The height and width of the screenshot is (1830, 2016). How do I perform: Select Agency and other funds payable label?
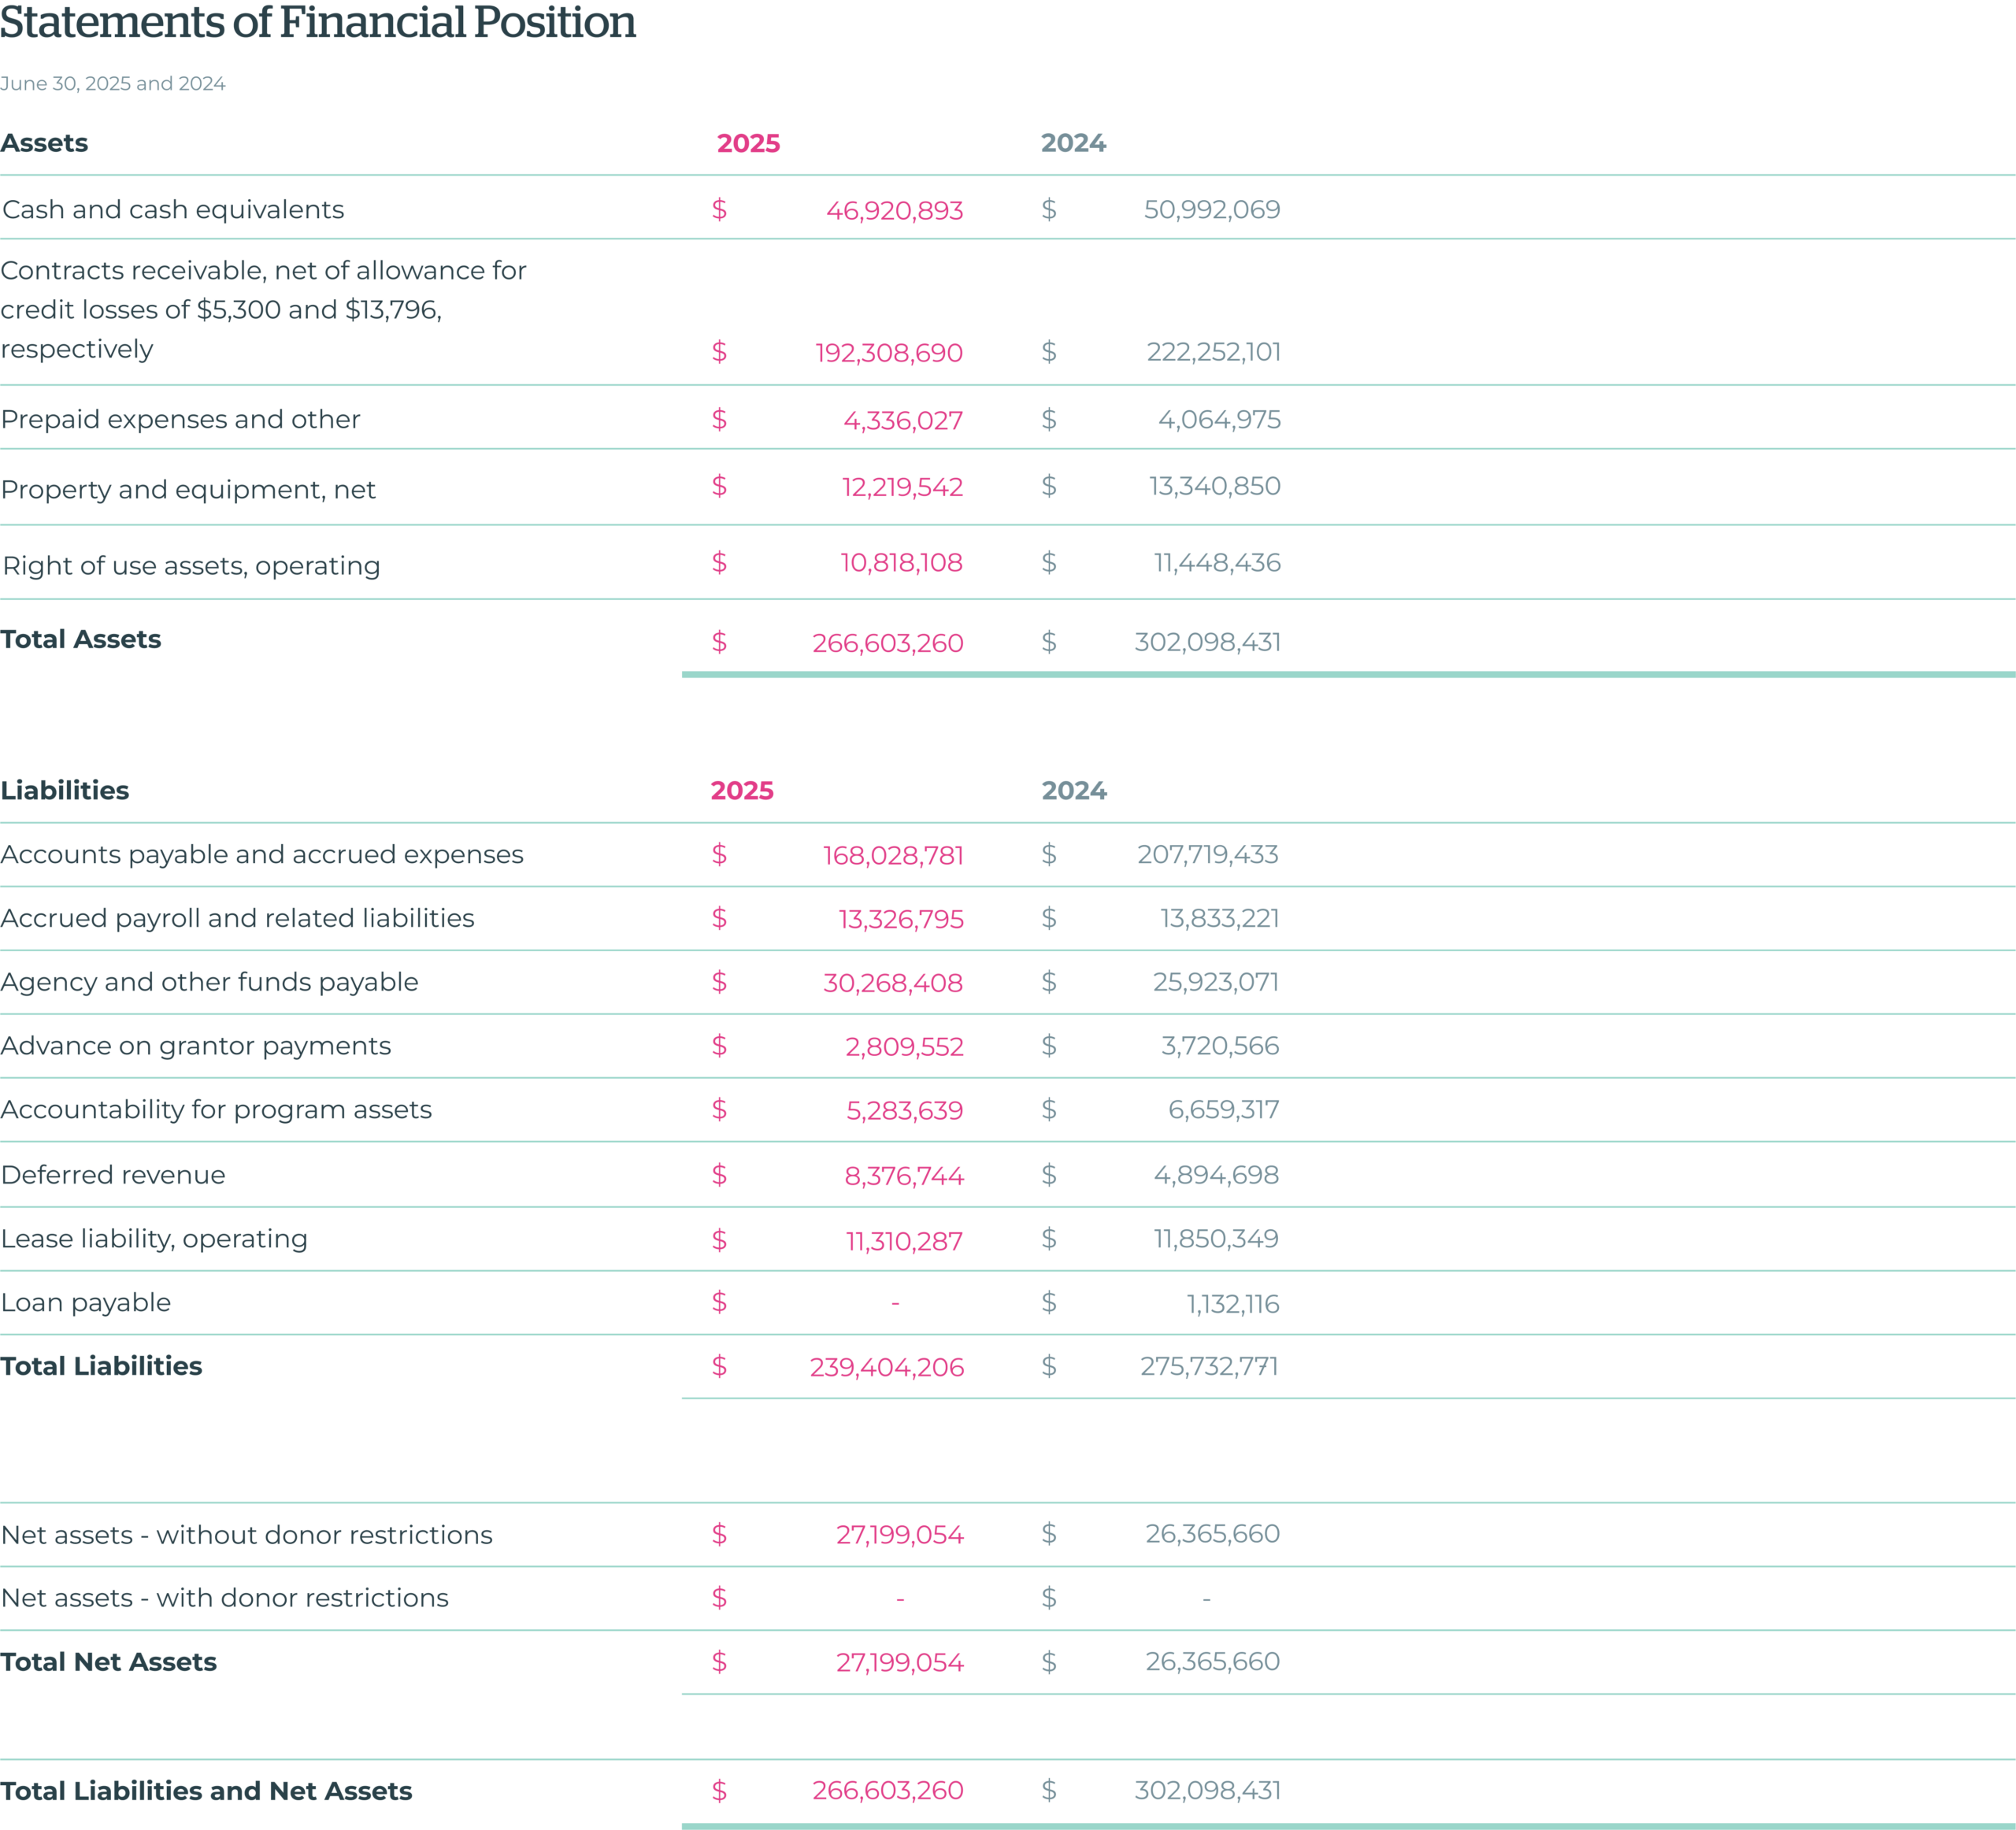point(209,982)
